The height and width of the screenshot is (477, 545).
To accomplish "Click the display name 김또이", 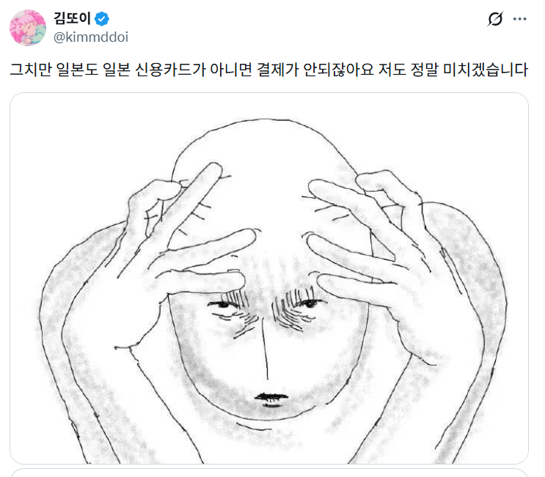I will (72, 18).
